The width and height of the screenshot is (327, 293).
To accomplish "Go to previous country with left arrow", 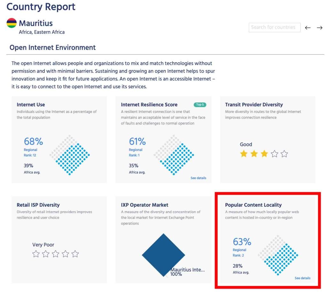I will click(308, 28).
